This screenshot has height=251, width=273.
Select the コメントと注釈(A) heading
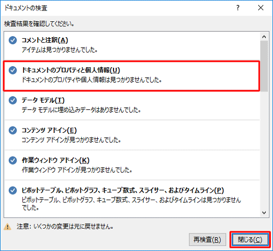coord(45,40)
